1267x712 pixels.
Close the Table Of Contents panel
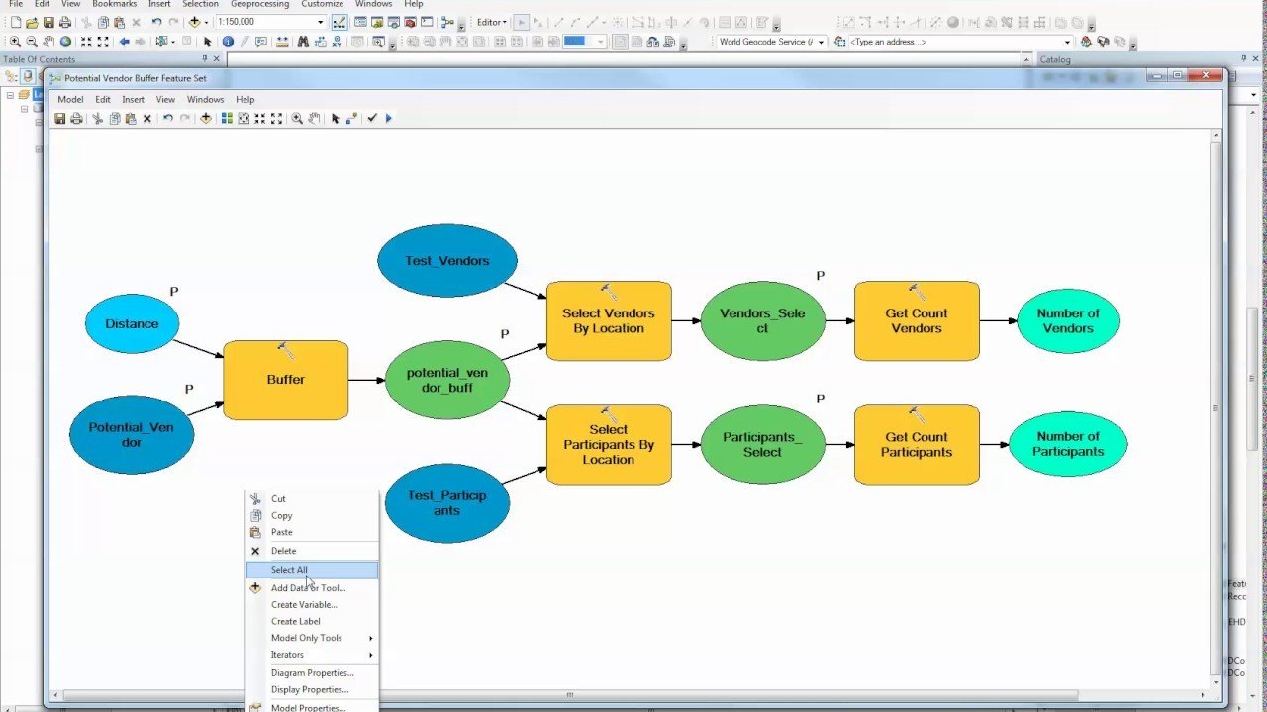216,59
